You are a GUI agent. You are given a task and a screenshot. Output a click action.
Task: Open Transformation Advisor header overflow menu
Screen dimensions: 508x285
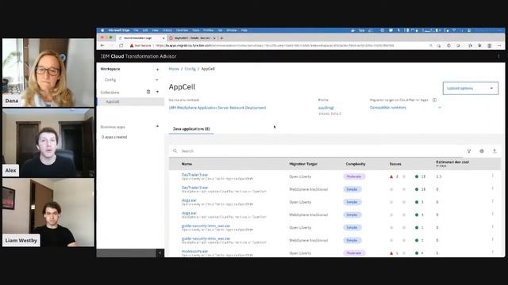pos(498,56)
